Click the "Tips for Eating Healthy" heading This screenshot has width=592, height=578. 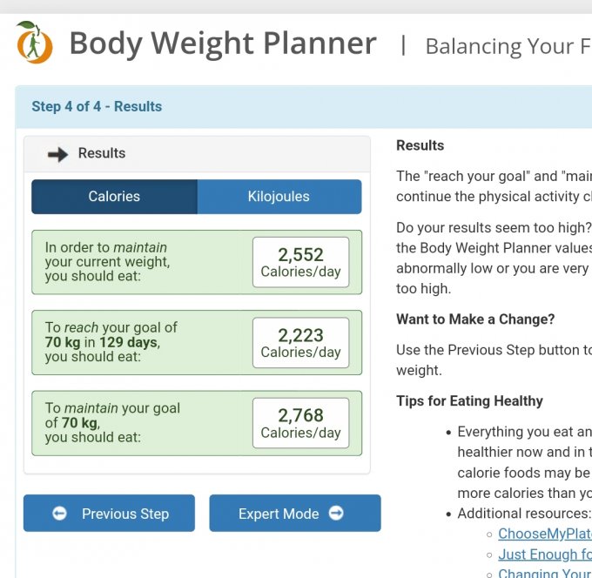[469, 401]
